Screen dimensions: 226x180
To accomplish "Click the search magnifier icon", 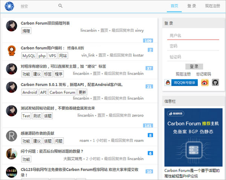I will coord(60,6).
